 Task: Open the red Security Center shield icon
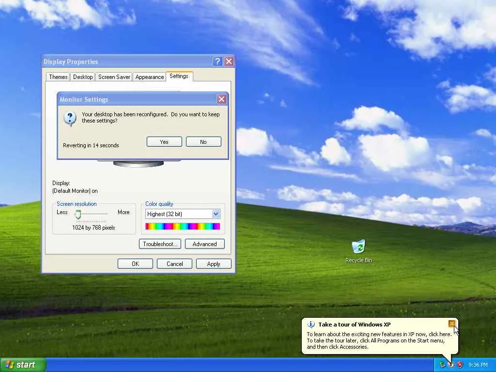click(460, 365)
